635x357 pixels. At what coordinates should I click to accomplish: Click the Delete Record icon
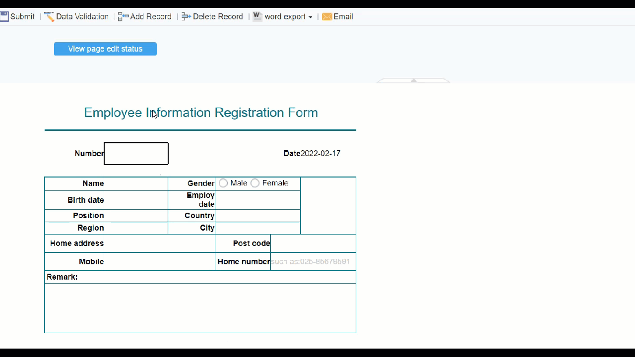click(x=186, y=16)
